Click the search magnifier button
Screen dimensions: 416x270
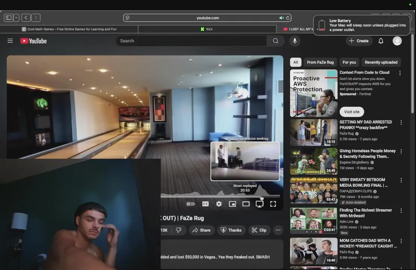click(x=276, y=41)
